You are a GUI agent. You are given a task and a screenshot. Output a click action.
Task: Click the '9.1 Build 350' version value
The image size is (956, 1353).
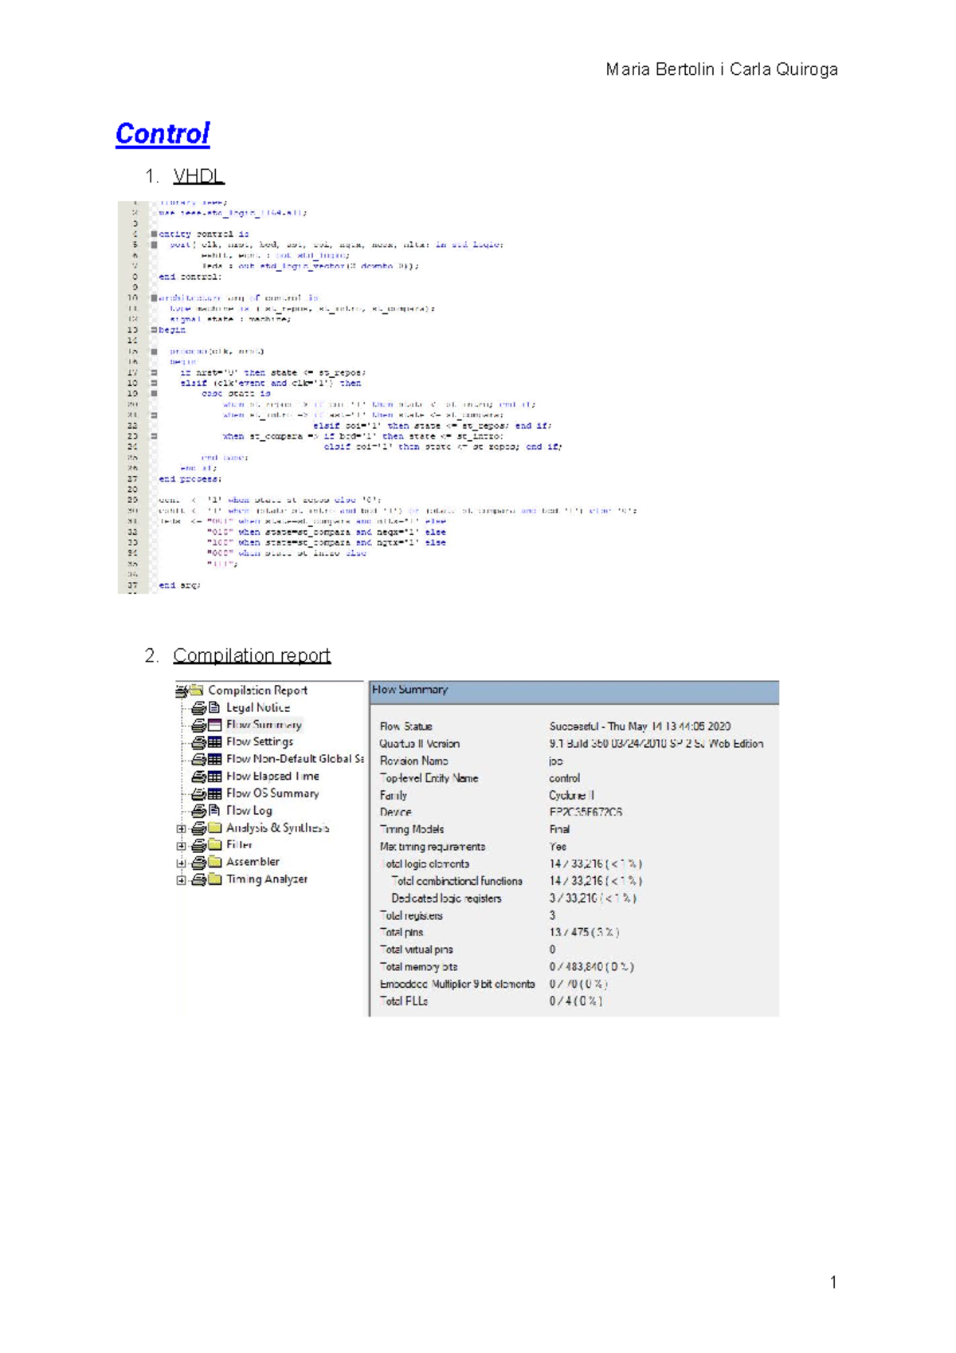coord(656,744)
